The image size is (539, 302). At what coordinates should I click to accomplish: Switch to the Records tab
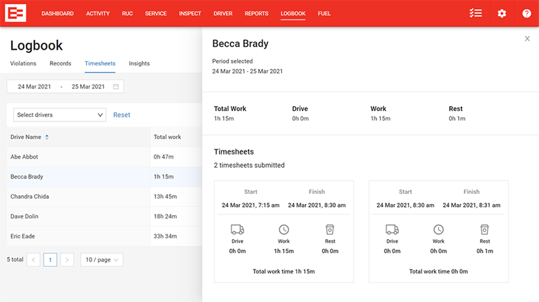coord(60,63)
